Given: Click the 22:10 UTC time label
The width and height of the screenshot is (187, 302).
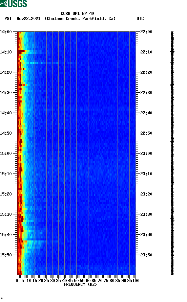Looking at the screenshot, I should coord(146,52).
